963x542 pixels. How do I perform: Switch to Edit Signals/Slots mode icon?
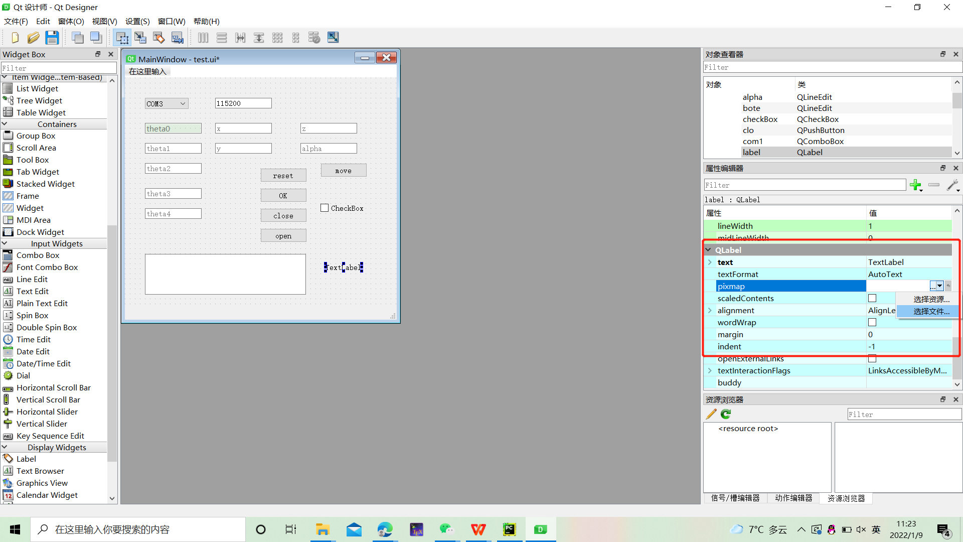pos(140,38)
